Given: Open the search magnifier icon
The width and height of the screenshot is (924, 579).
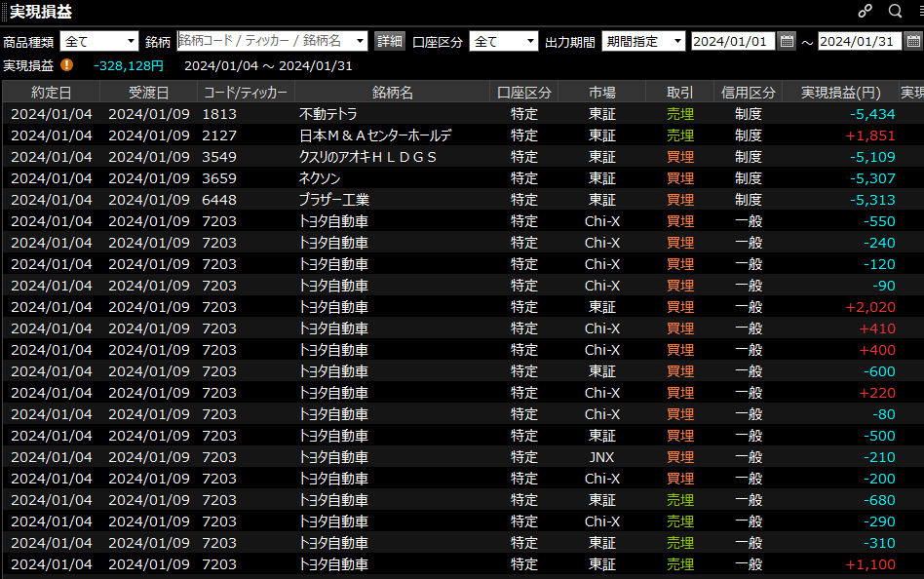Looking at the screenshot, I should [895, 11].
